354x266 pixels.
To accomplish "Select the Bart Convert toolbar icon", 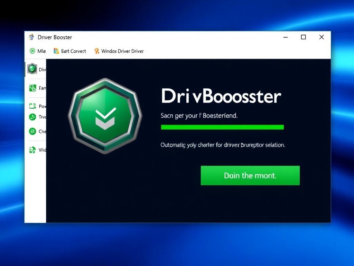I will (56, 51).
